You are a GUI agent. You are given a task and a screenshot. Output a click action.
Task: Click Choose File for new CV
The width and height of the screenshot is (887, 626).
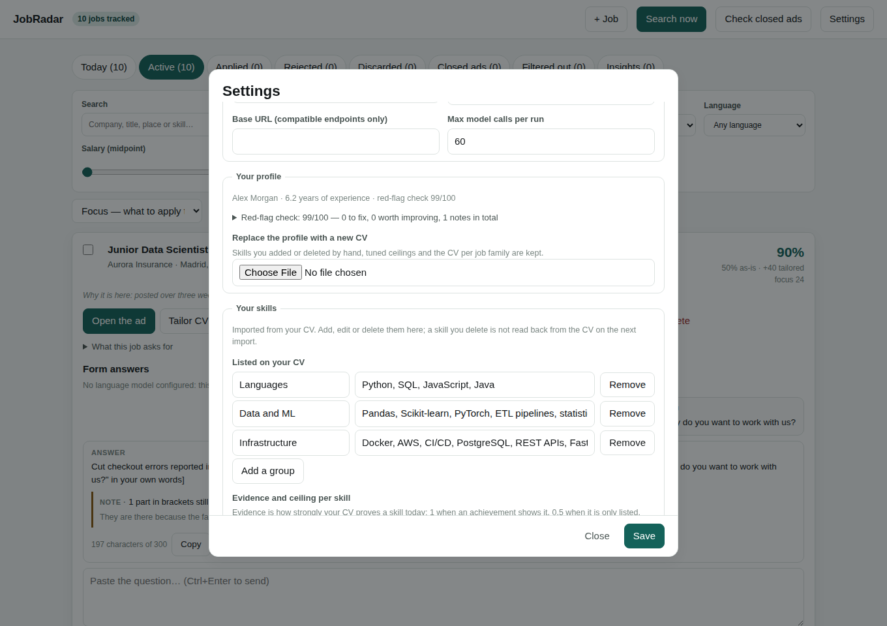pos(271,273)
